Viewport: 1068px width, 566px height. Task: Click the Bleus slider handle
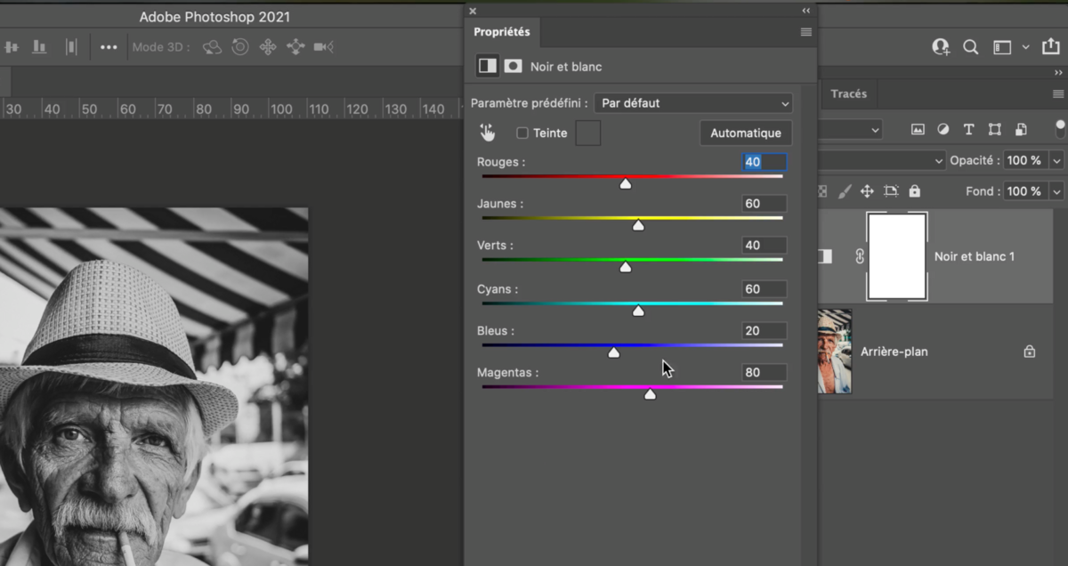613,352
